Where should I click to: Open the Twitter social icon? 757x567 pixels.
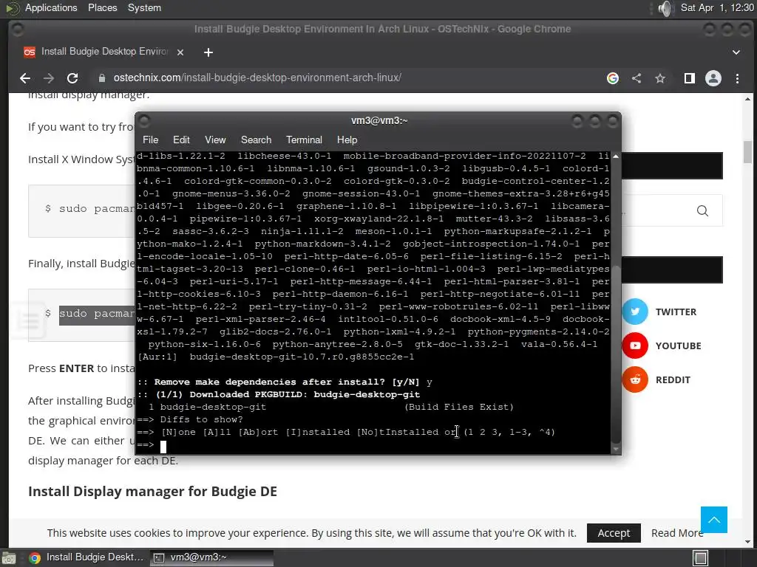tap(635, 312)
